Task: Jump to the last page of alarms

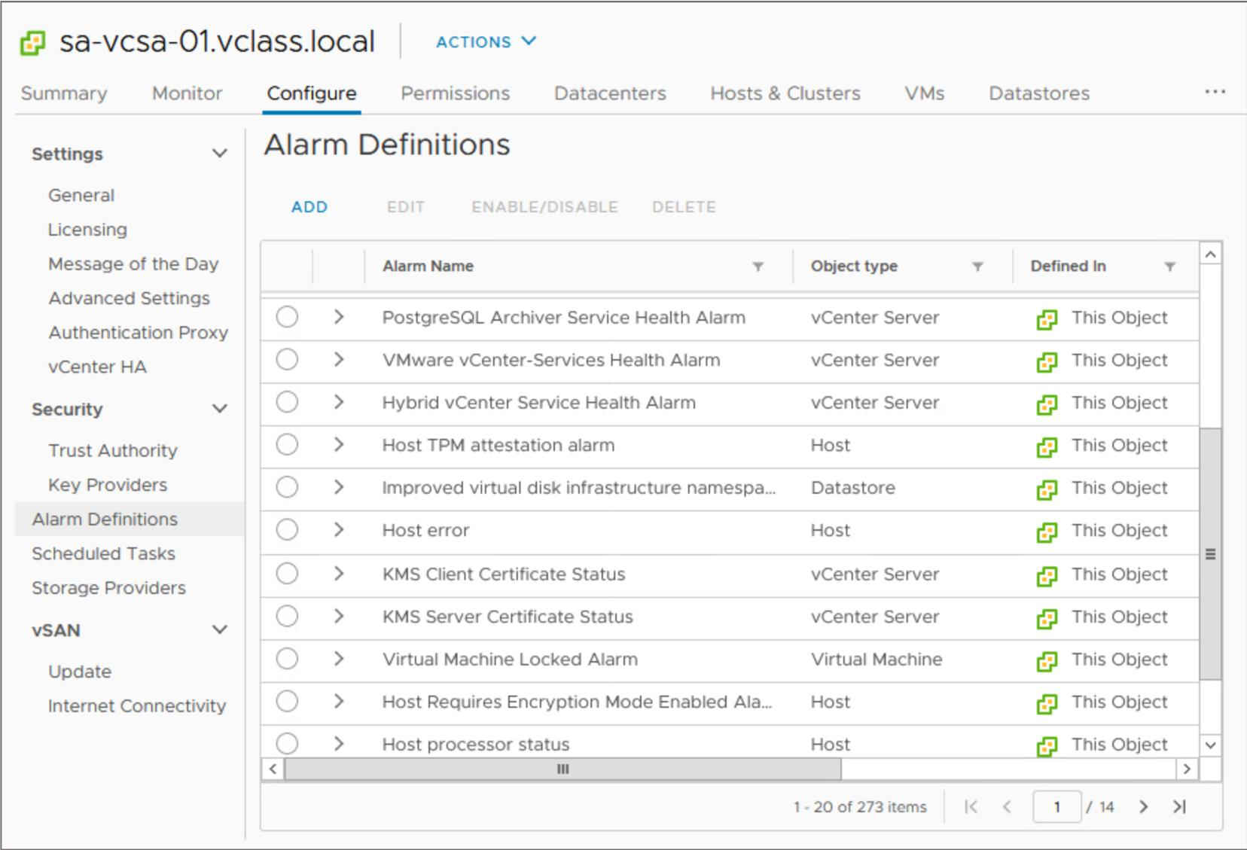Action: (1179, 806)
